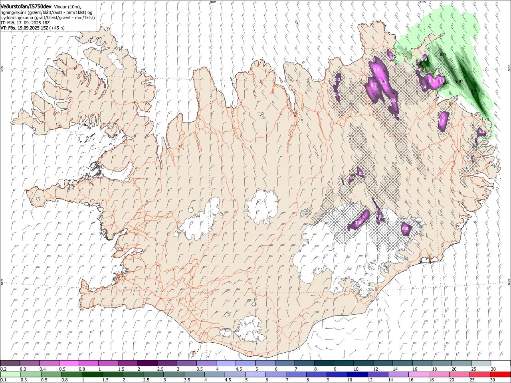The width and height of the screenshot is (511, 383).
Task: Select the dark teal 8–9 swatch in the top legend row
Action: point(324,363)
